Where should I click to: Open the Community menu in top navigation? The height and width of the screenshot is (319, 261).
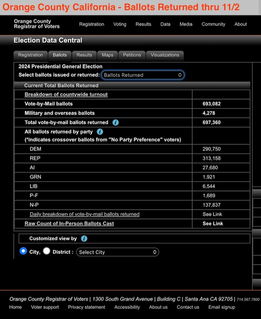213,24
